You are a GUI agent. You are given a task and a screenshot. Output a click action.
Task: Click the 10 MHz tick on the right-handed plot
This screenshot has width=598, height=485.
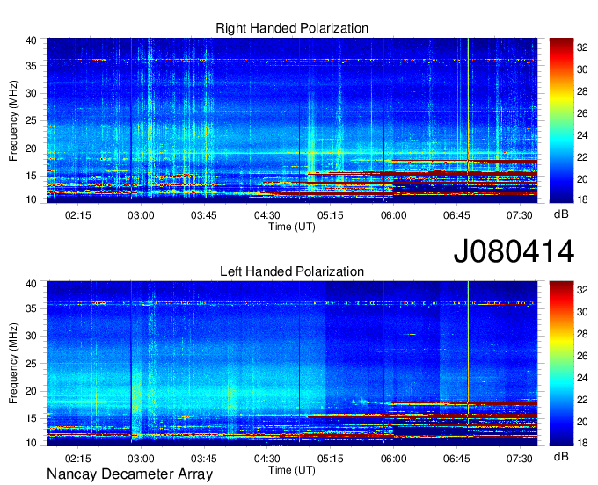(x=31, y=199)
